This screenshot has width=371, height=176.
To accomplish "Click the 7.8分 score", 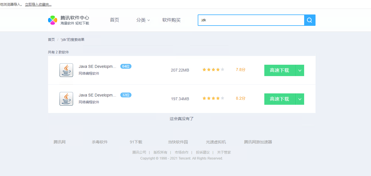I will pyautogui.click(x=240, y=70).
